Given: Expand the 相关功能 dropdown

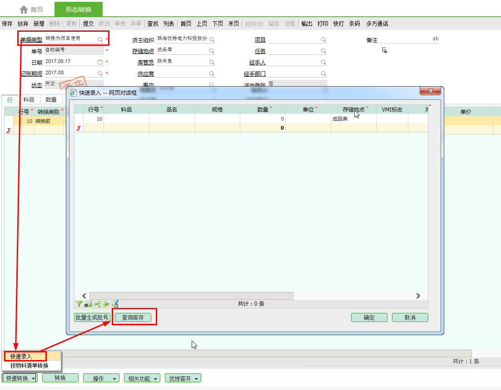Looking at the screenshot, I should (x=156, y=378).
